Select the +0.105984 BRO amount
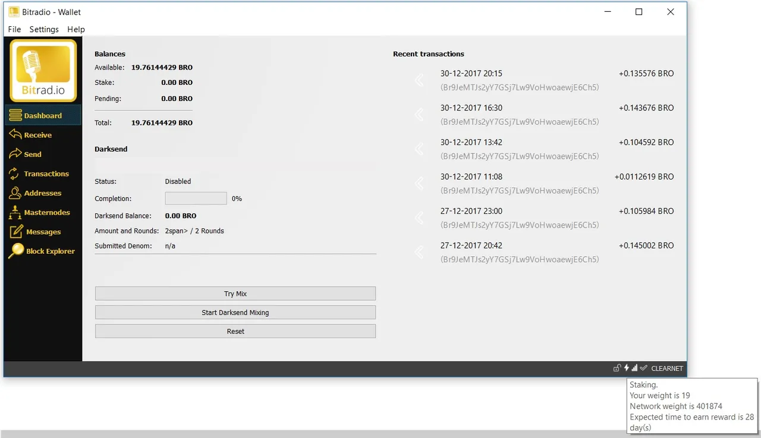The image size is (761, 438). (x=646, y=212)
